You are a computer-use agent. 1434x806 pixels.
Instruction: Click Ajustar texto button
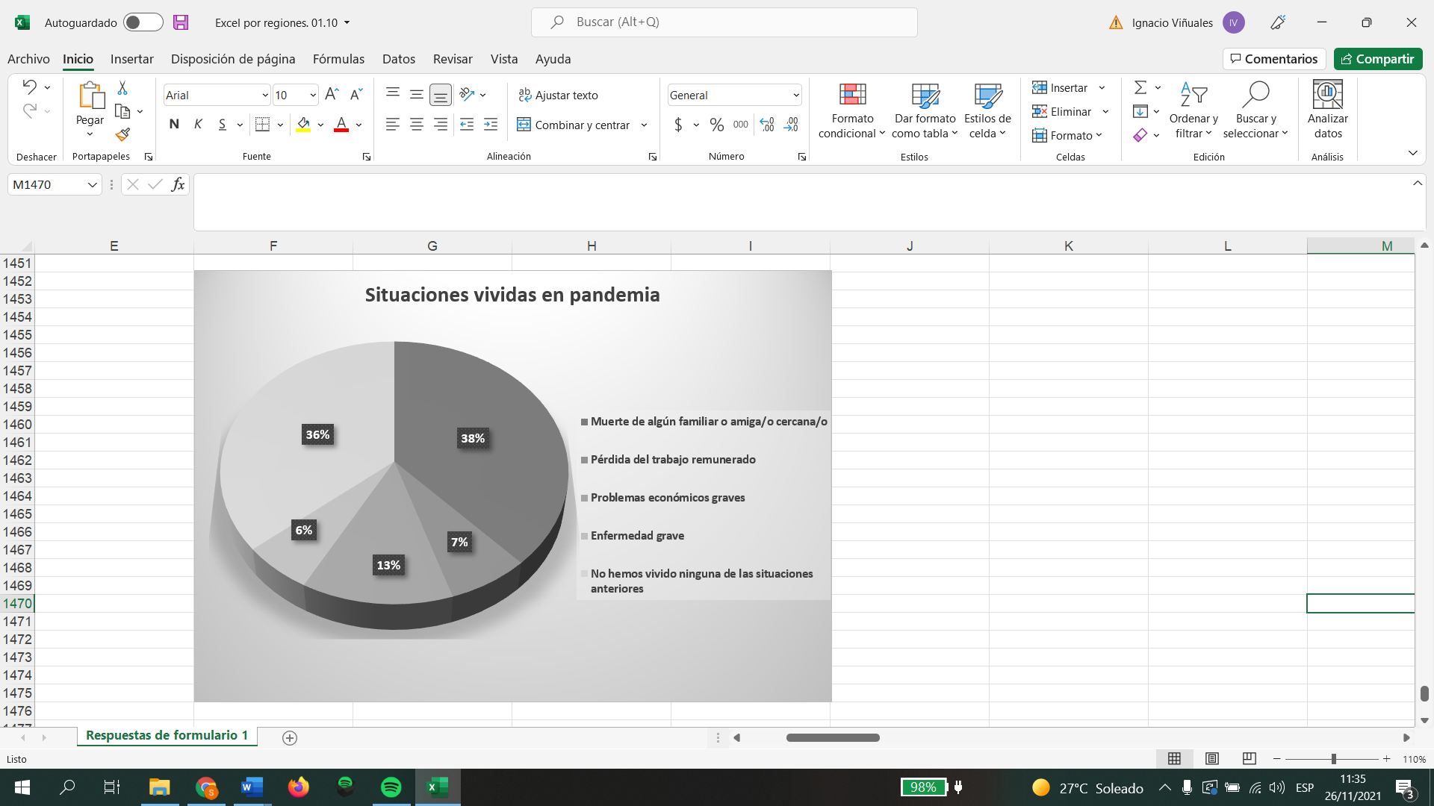pyautogui.click(x=558, y=95)
